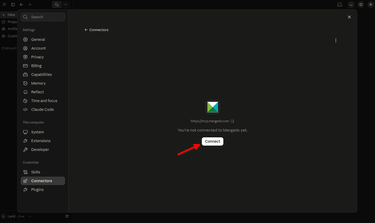Select Connectors in settings sidebar
The width and height of the screenshot is (375, 223).
pyautogui.click(x=43, y=181)
